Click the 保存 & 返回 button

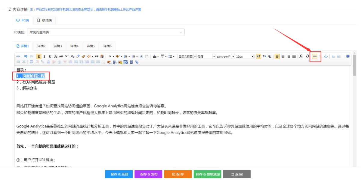coord(119,174)
